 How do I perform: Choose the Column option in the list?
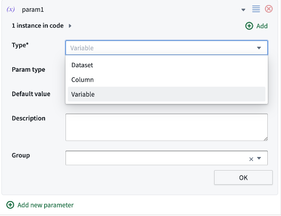point(82,79)
